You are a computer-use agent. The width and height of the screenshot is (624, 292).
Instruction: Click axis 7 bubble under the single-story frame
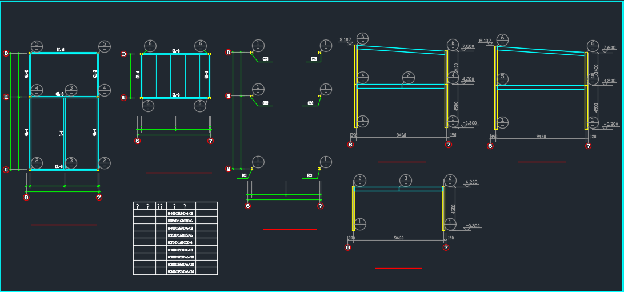pyautogui.click(x=446, y=247)
